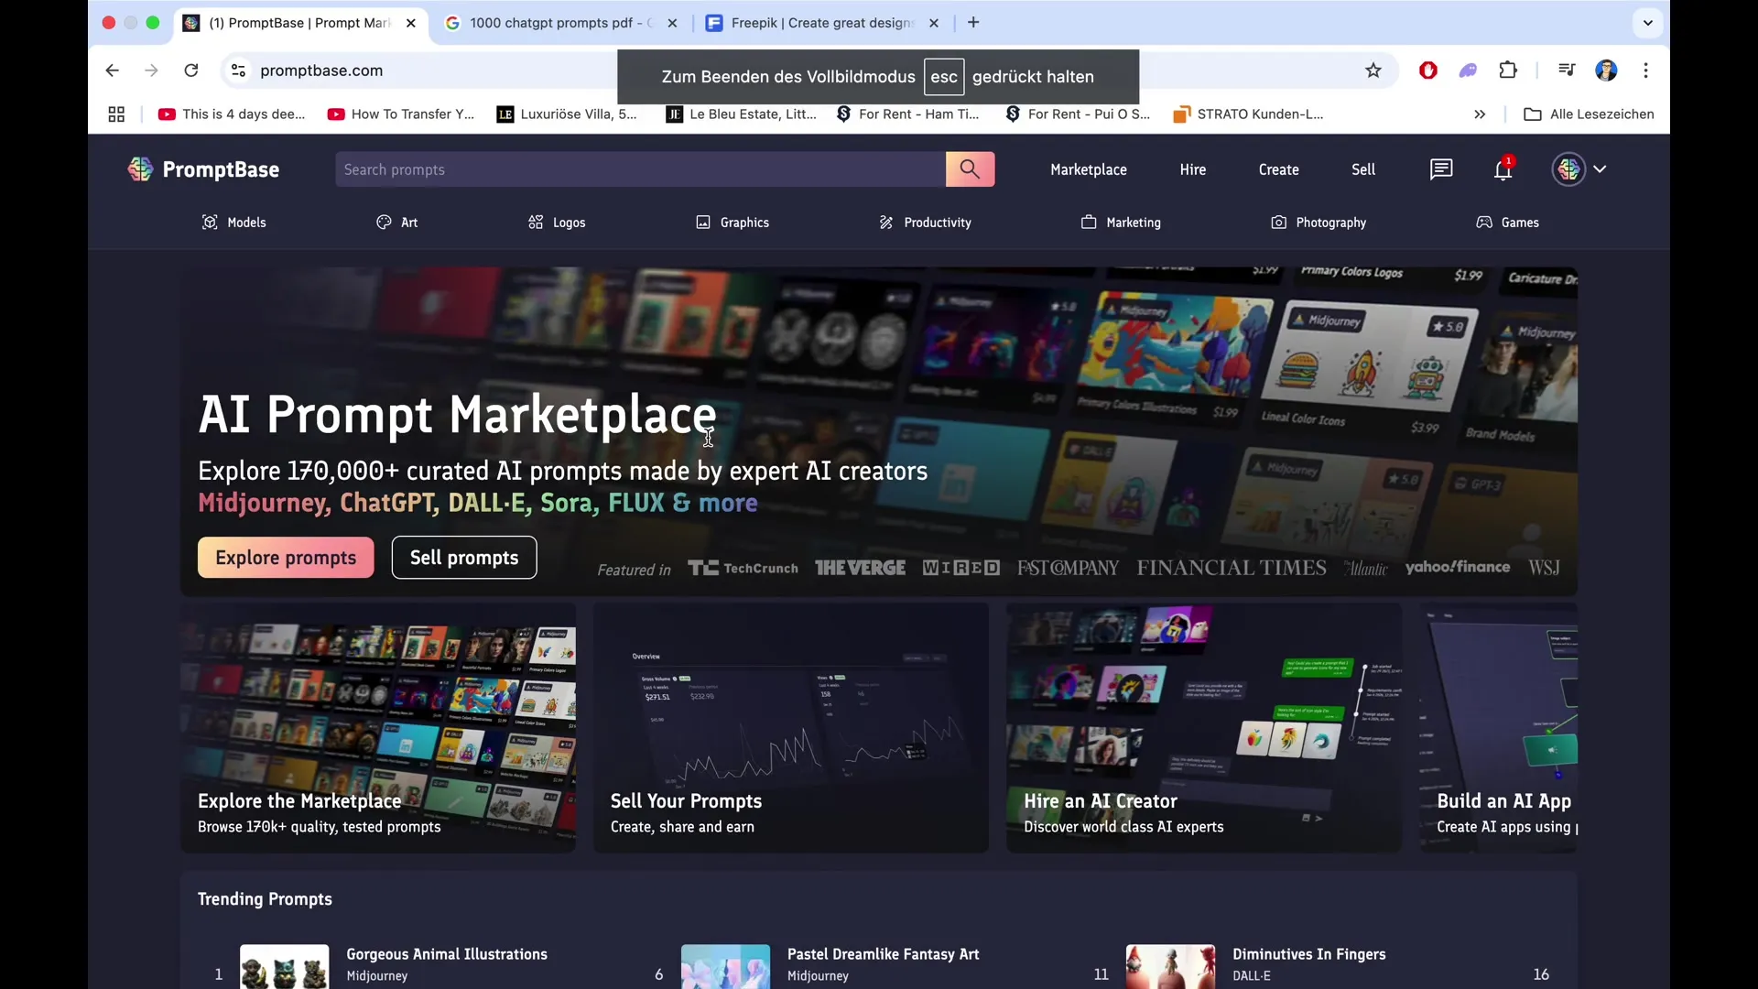Viewport: 1758px width, 989px height.
Task: Open the Sell Your Prompts card
Action: point(790,728)
